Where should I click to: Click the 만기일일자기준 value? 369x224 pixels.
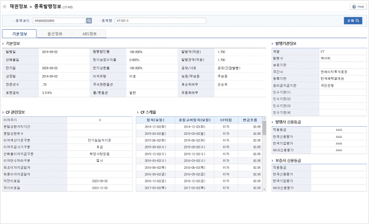coord(99,140)
